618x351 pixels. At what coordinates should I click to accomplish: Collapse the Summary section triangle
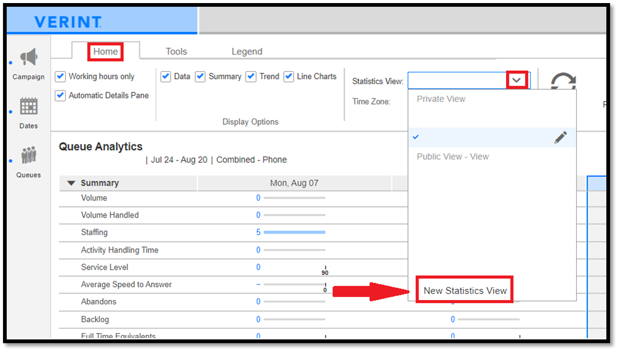click(x=71, y=183)
